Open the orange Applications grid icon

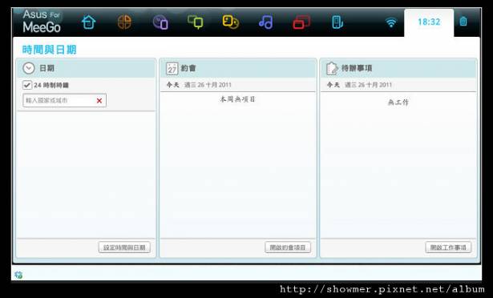point(124,22)
